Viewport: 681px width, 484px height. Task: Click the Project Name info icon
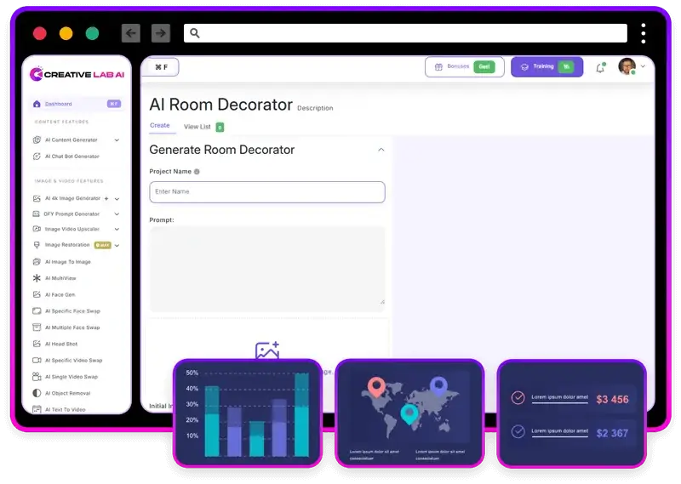197,172
